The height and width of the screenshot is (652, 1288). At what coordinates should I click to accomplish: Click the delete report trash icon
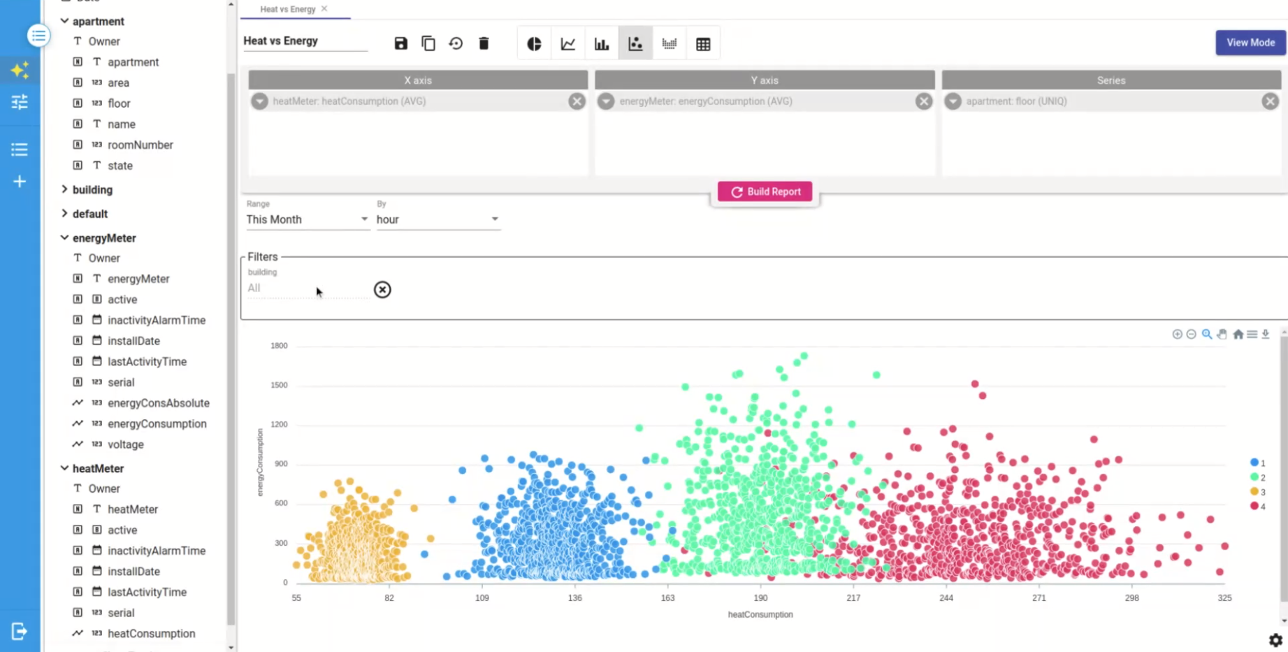point(484,43)
